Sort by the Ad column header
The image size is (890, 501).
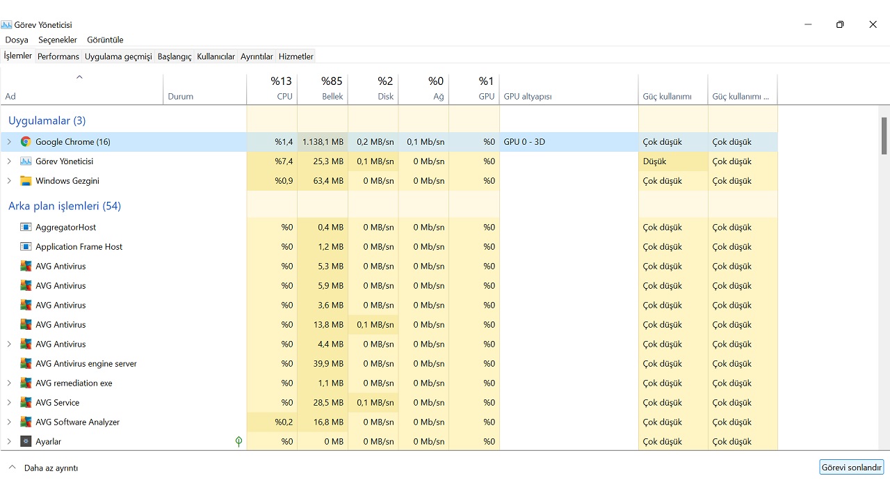(x=82, y=89)
